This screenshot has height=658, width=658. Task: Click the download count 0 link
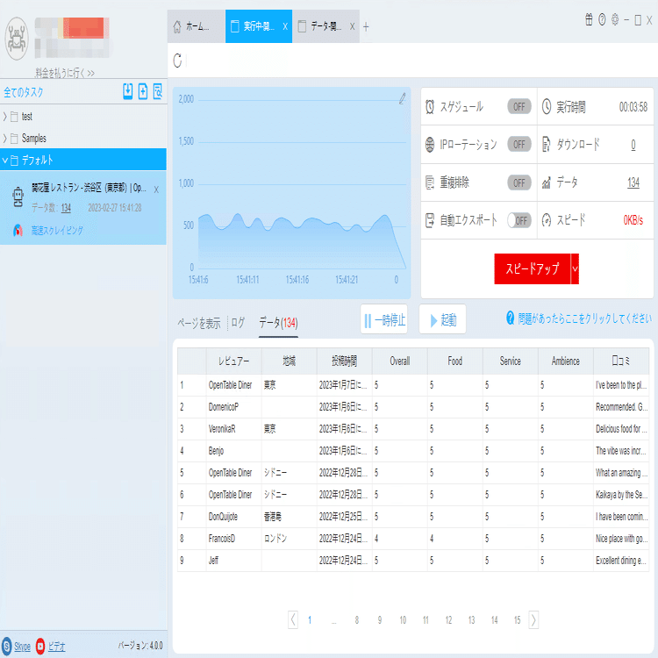(x=633, y=145)
